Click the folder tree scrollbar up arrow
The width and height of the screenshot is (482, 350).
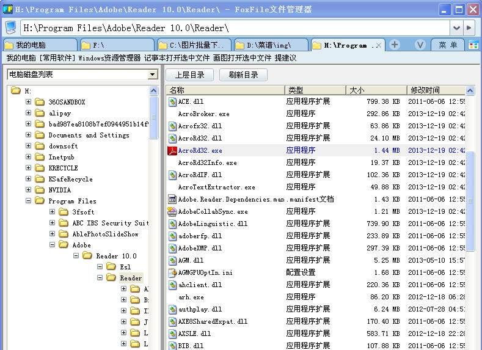(153, 90)
